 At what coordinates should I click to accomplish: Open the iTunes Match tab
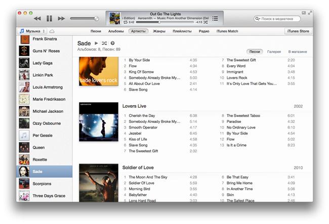pos(227,31)
